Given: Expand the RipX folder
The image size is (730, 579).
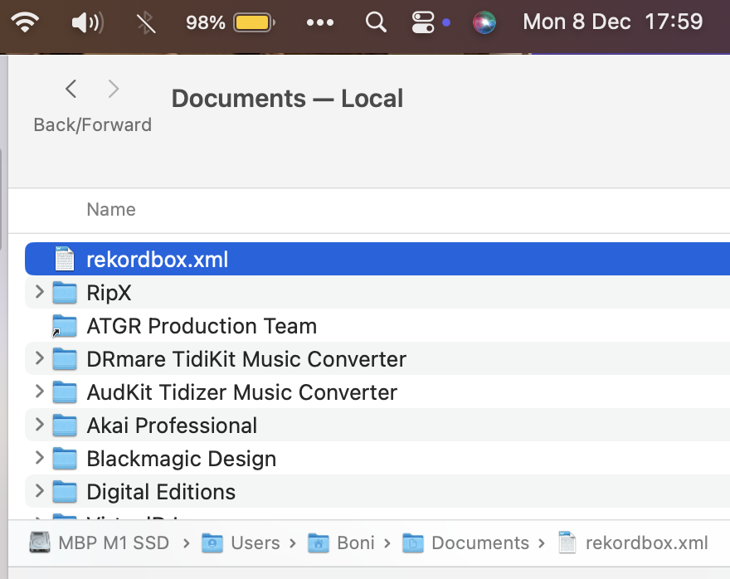Looking at the screenshot, I should tap(38, 292).
